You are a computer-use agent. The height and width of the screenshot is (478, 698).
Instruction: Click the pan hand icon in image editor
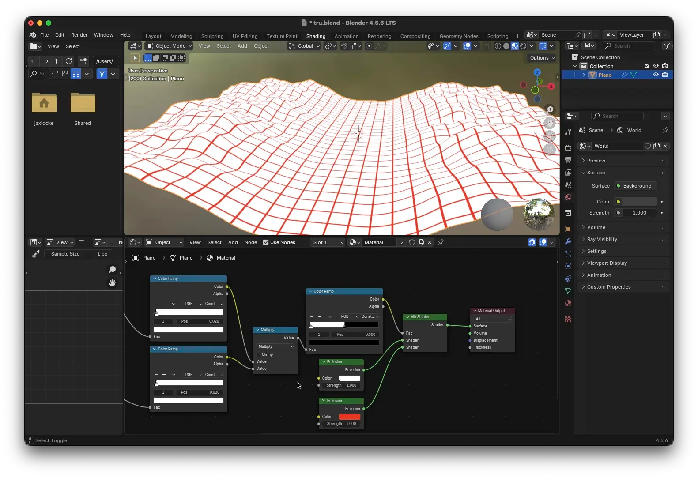(112, 283)
